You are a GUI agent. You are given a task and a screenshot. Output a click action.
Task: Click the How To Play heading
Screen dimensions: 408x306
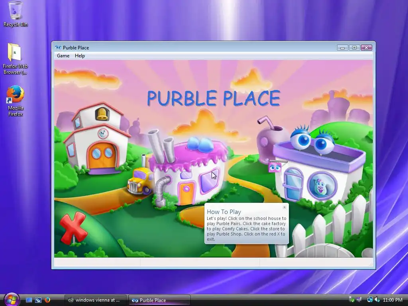pyautogui.click(x=224, y=212)
